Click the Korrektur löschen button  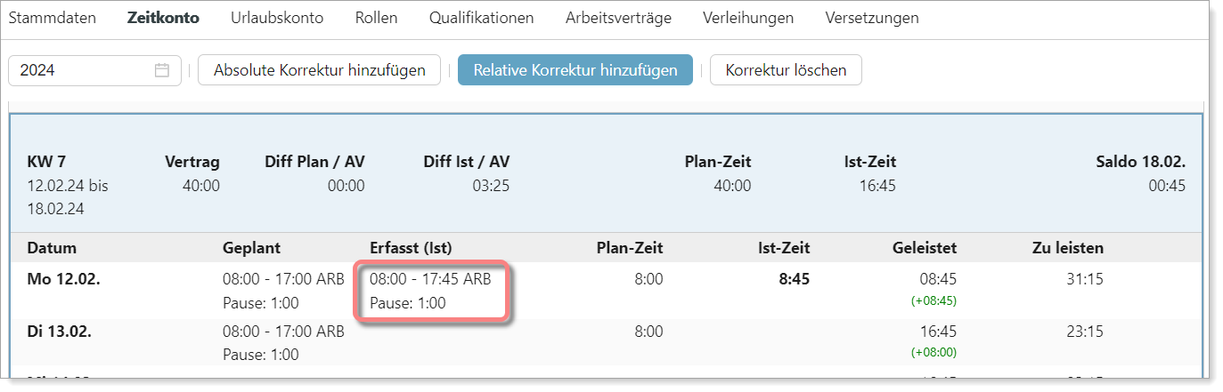[786, 70]
